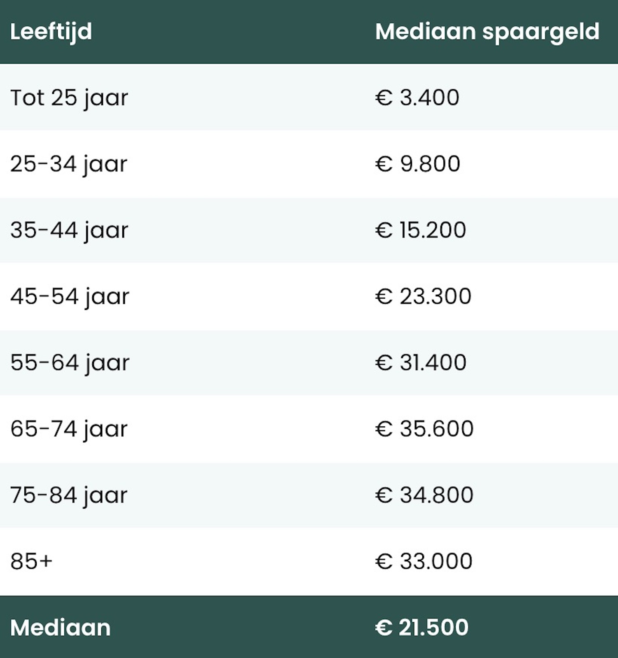
Task: Select the 25-34 jaar row label
Action: point(69,164)
